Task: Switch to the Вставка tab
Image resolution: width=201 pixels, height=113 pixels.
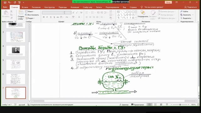Action: pos(25,7)
